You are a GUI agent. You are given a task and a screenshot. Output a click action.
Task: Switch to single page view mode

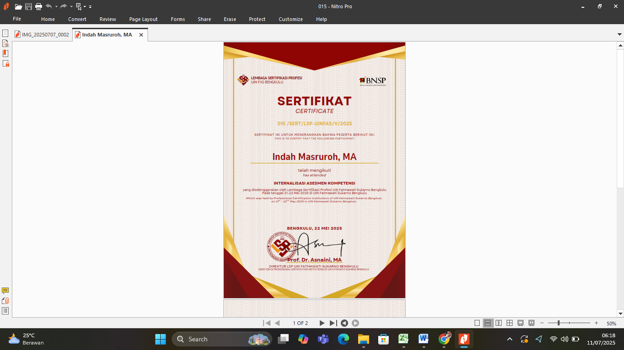[x=477, y=323]
